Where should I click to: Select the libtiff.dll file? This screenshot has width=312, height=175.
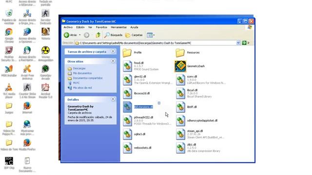pyautogui.click(x=186, y=107)
